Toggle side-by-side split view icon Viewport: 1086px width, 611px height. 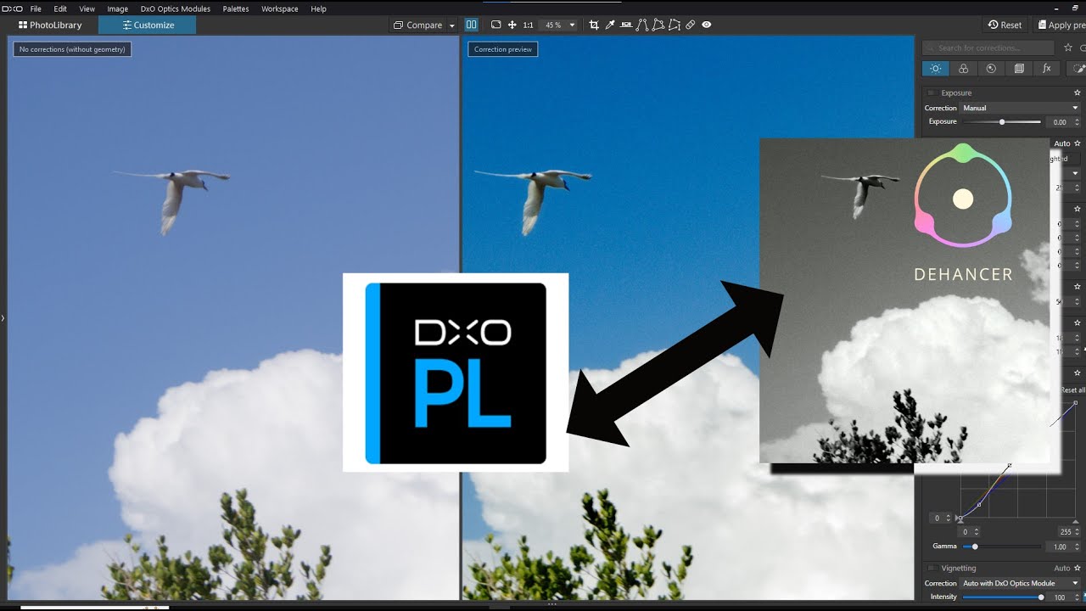(x=472, y=25)
